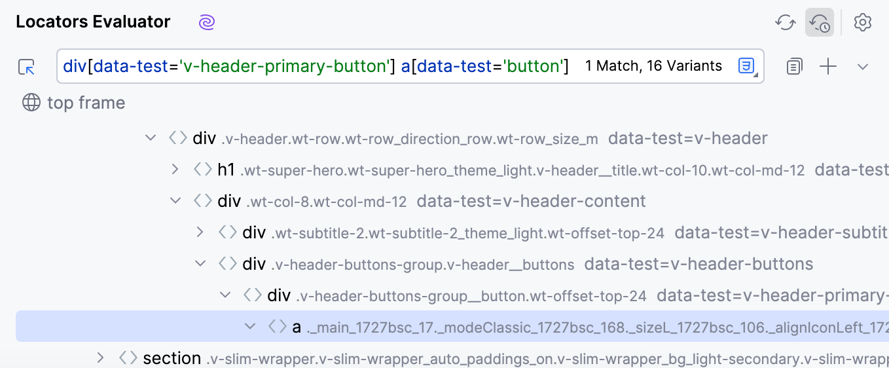Image resolution: width=889 pixels, height=368 pixels.
Task: Click the copy locator icon
Action: coord(794,66)
